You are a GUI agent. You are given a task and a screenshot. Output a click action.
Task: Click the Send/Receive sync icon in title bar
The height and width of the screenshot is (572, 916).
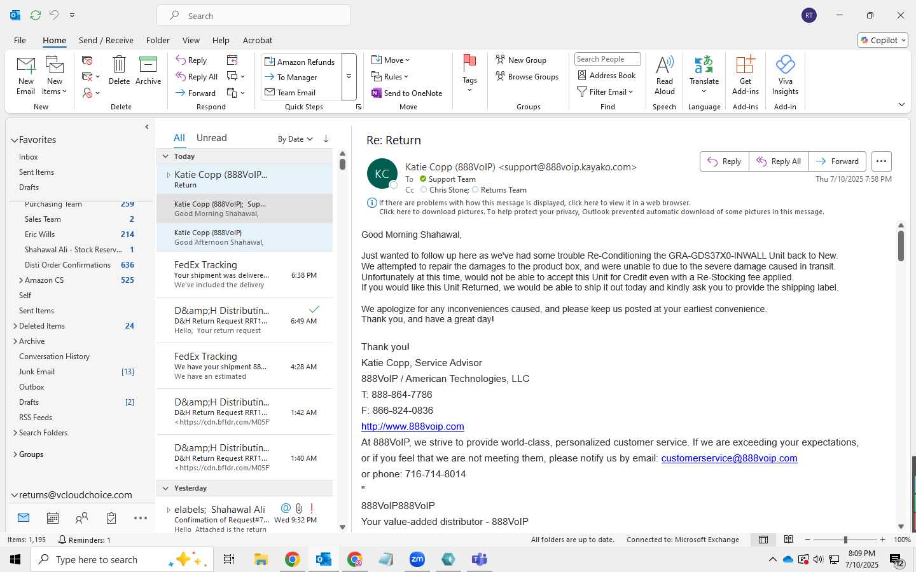[36, 15]
